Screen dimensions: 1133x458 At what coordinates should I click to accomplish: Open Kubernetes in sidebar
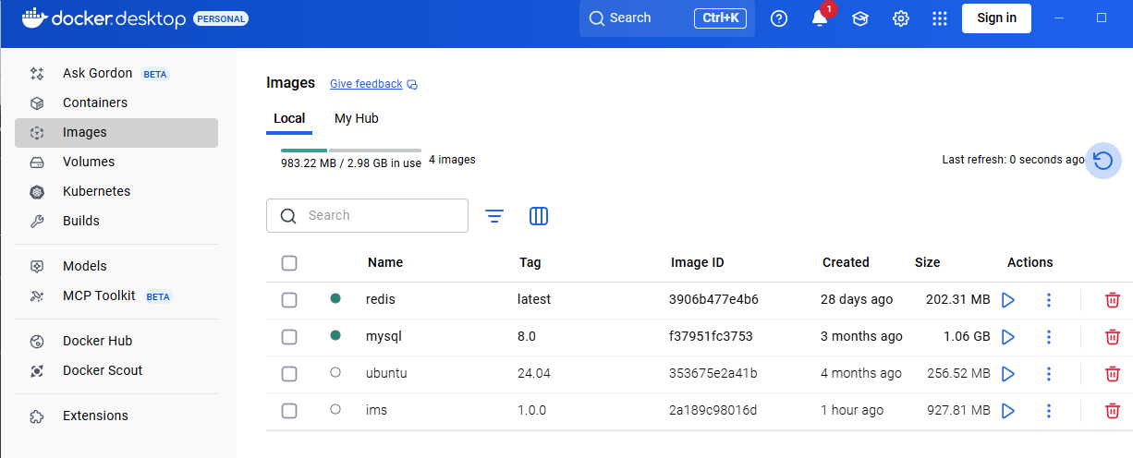(x=116, y=191)
